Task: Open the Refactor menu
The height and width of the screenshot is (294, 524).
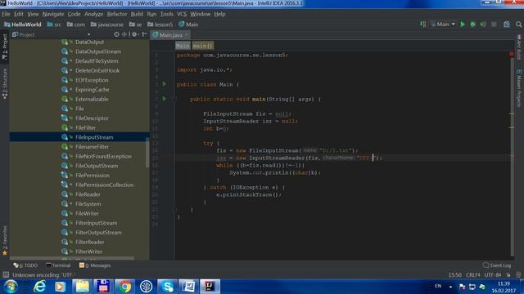Action: (x=117, y=14)
